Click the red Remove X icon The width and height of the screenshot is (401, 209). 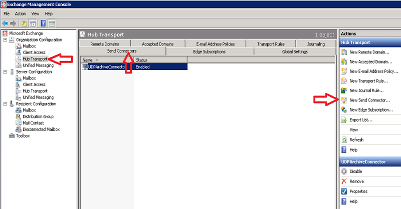click(344, 181)
